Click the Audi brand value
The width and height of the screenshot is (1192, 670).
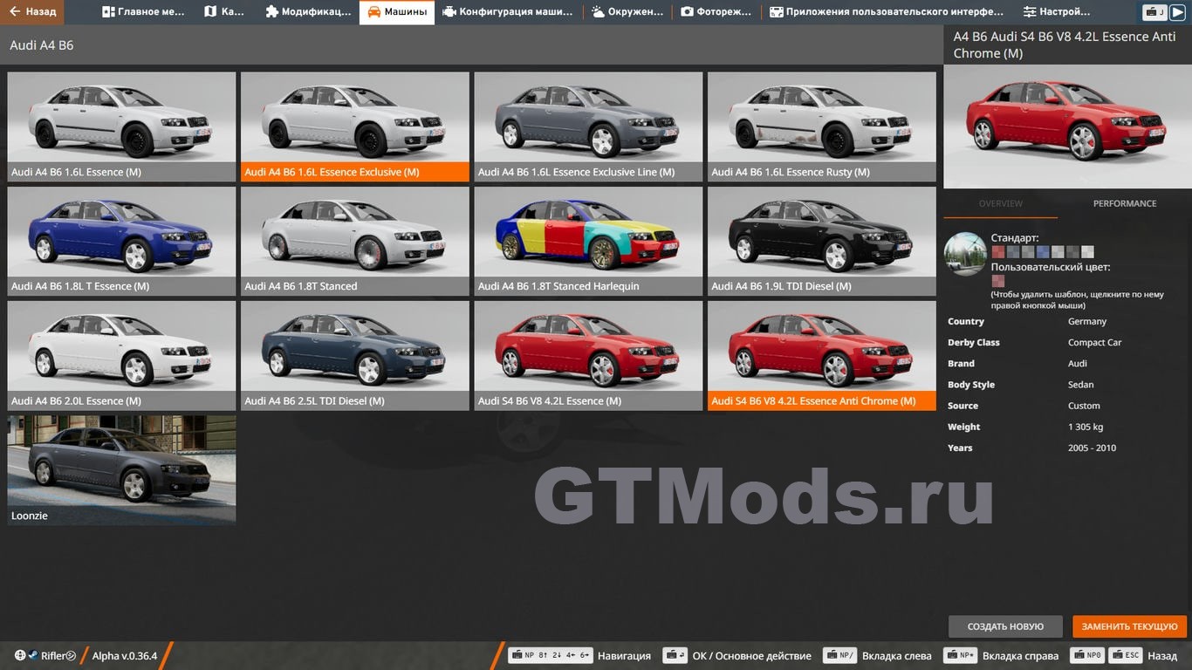tap(1078, 364)
